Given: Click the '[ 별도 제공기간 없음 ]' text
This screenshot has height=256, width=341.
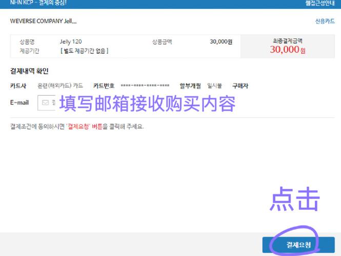Looking at the screenshot, I should [85, 51].
